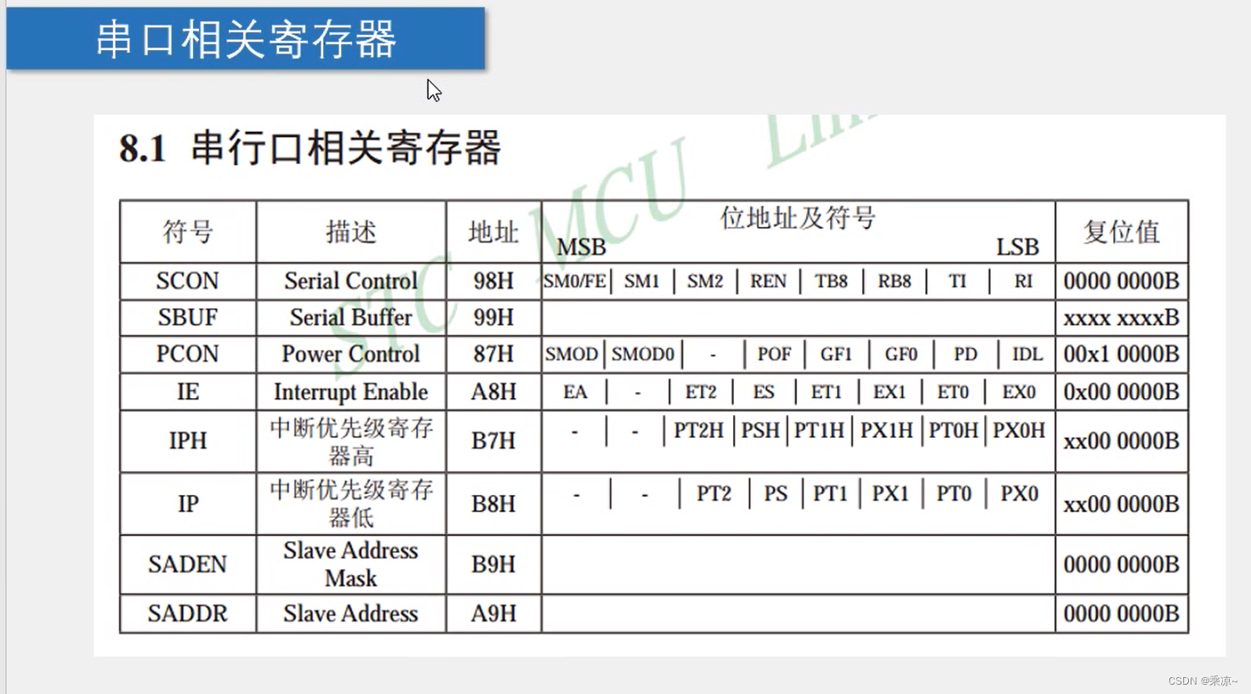1251x694 pixels.
Task: Select the SADDR symbol cell
Action: 187,613
